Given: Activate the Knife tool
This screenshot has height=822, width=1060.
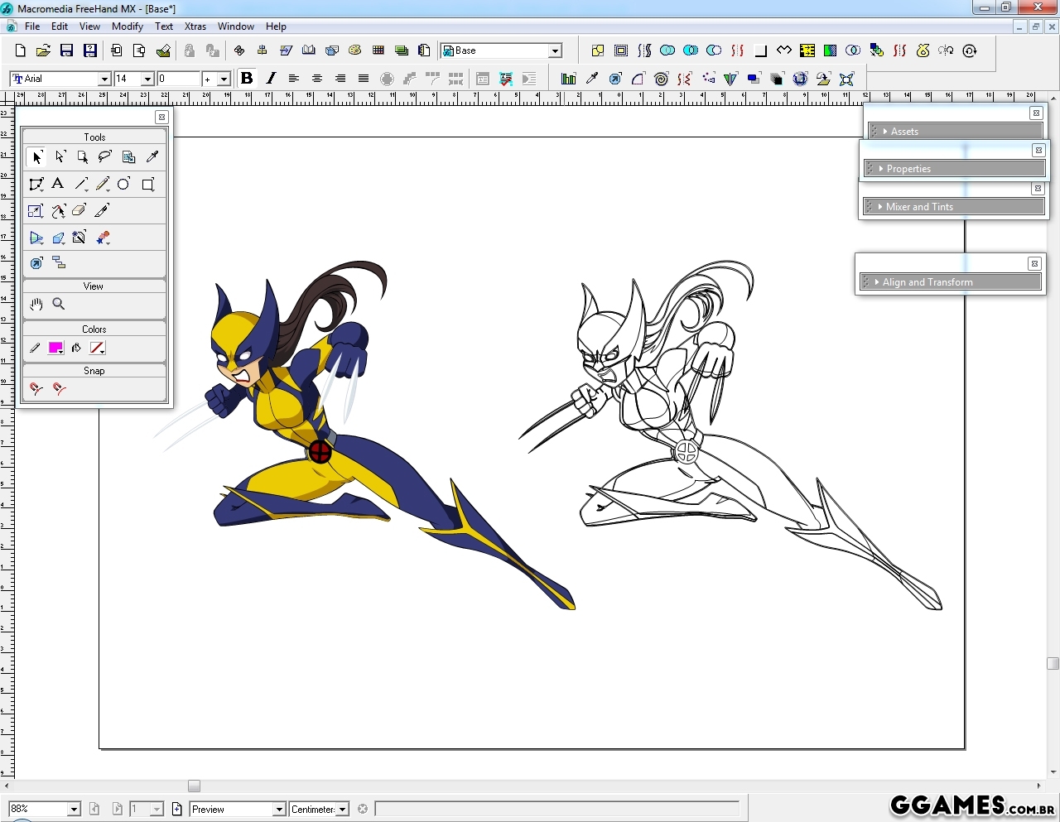Looking at the screenshot, I should (x=102, y=211).
